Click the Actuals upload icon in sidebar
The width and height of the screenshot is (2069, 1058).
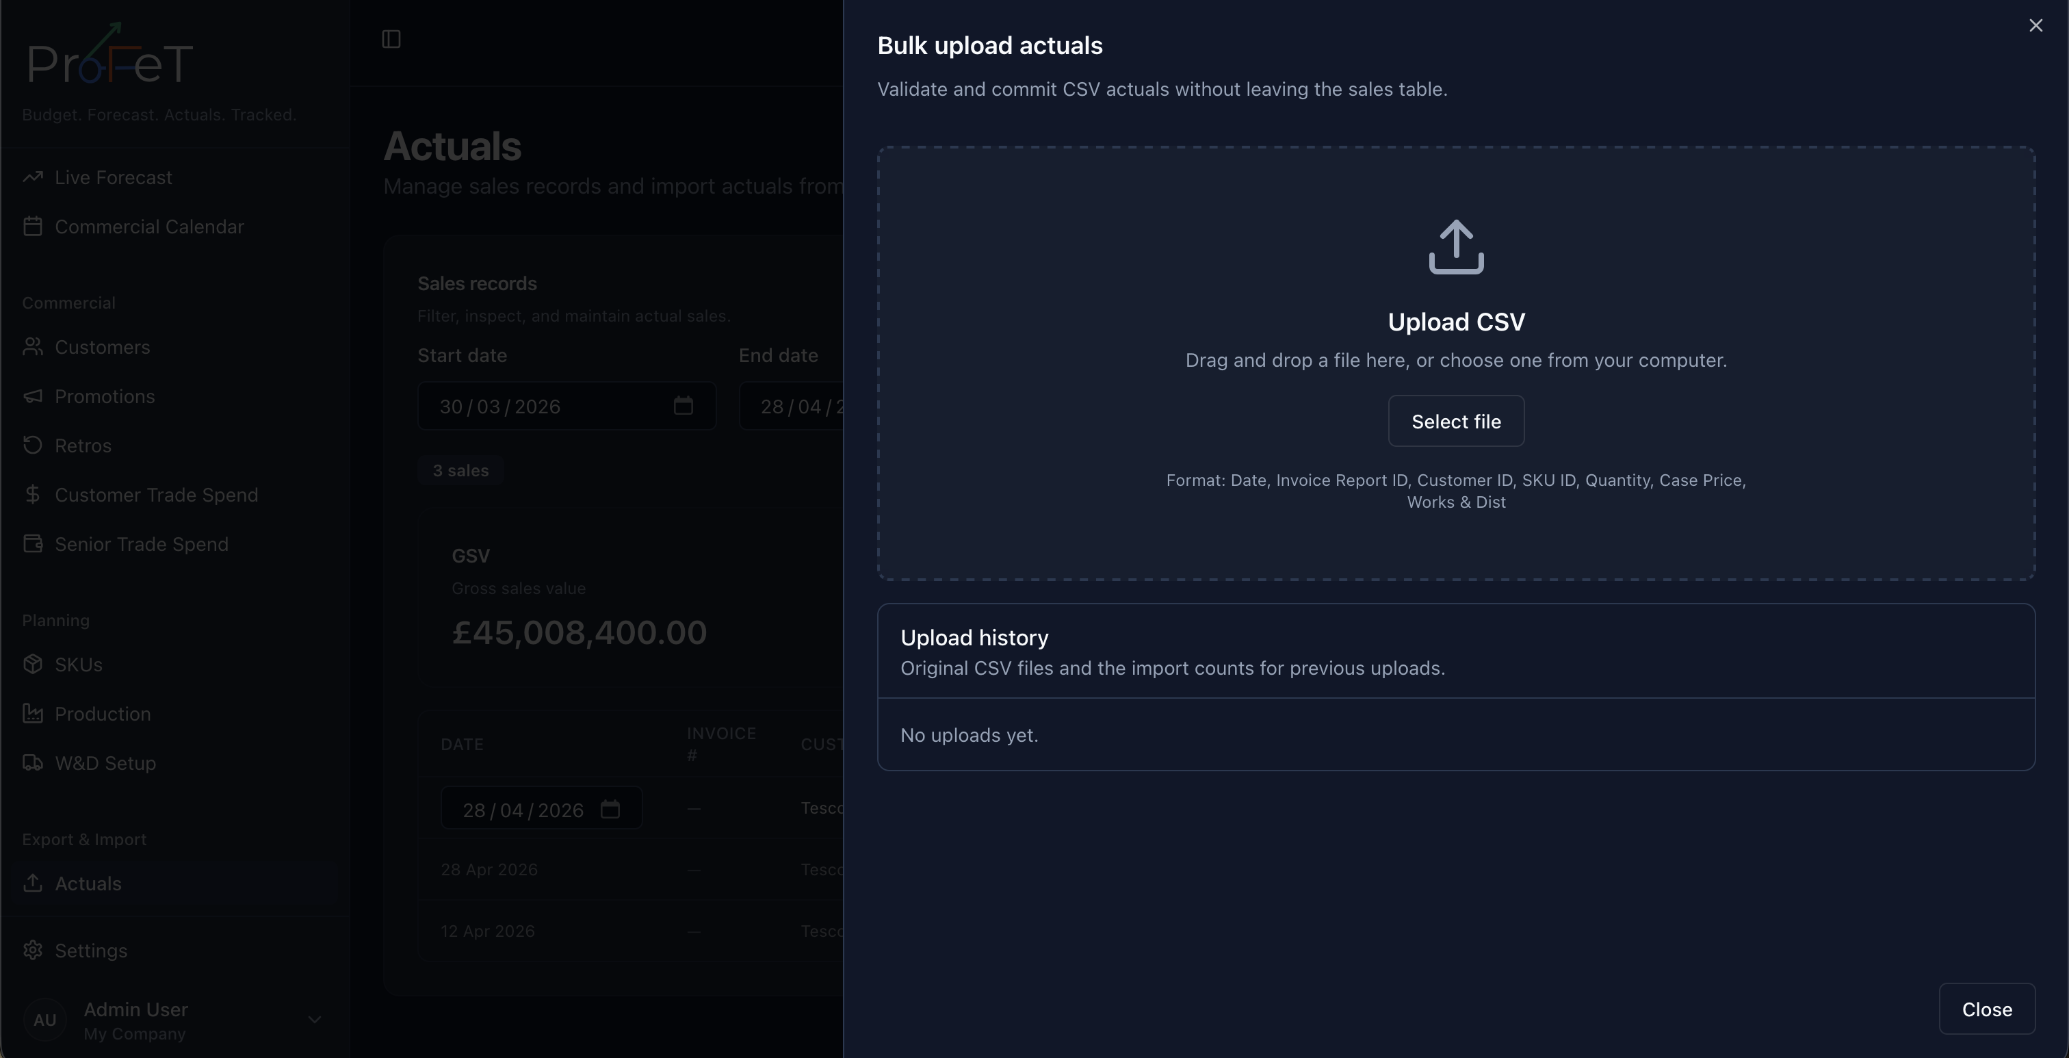pos(33,883)
